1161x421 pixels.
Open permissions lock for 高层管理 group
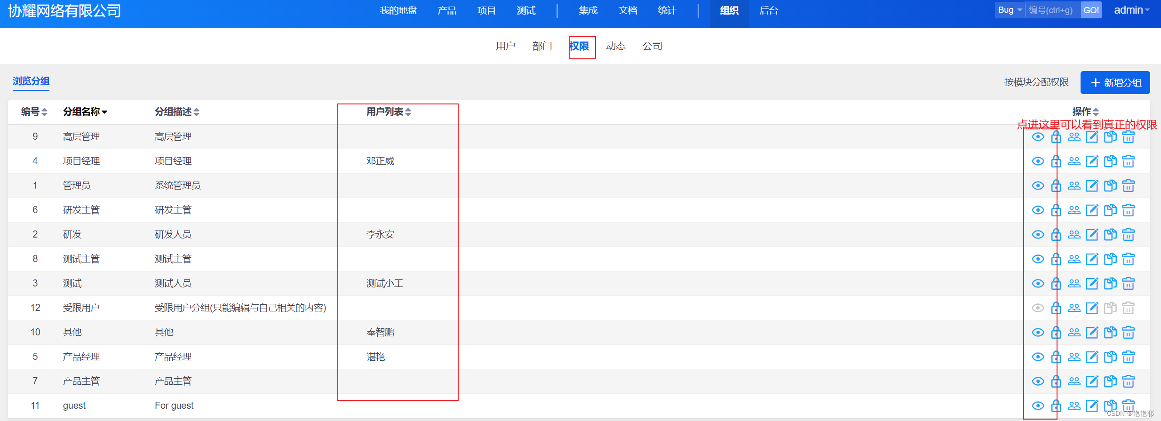coord(1056,137)
